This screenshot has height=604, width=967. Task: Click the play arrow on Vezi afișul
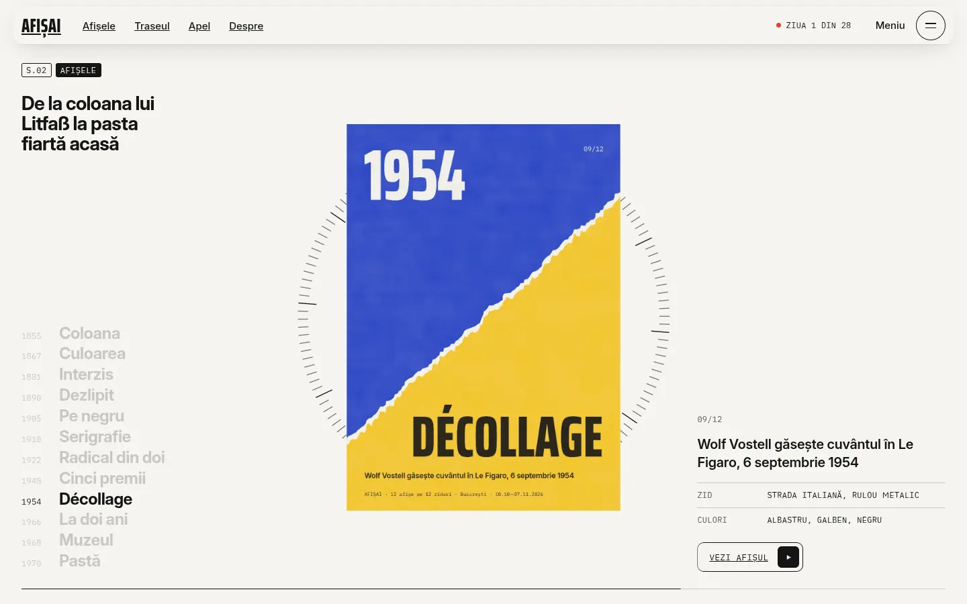[x=788, y=557]
